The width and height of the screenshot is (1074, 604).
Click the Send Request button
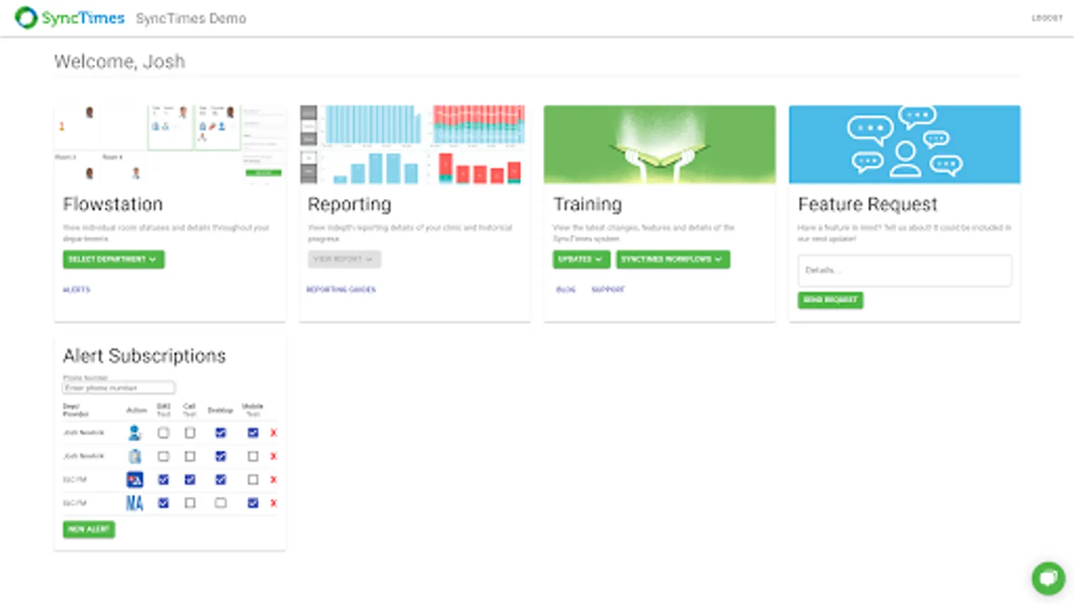tap(830, 299)
